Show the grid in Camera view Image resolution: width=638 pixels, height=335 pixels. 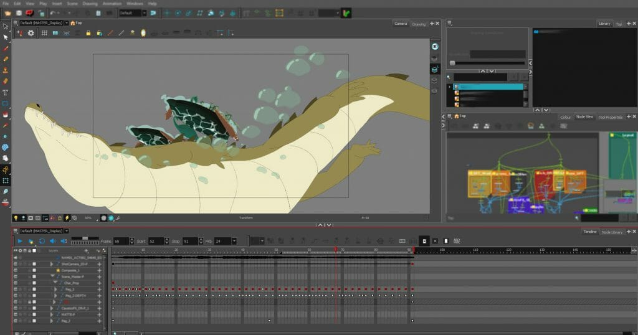pyautogui.click(x=45, y=32)
